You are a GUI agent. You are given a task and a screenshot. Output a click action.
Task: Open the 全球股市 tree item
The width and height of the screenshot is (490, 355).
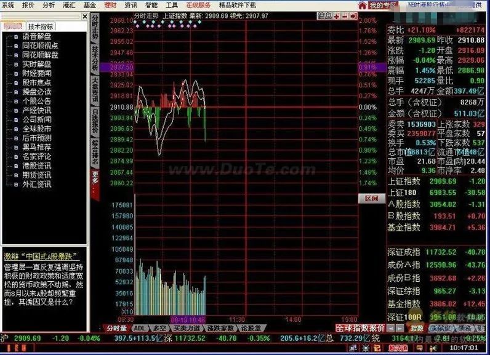tap(36, 129)
